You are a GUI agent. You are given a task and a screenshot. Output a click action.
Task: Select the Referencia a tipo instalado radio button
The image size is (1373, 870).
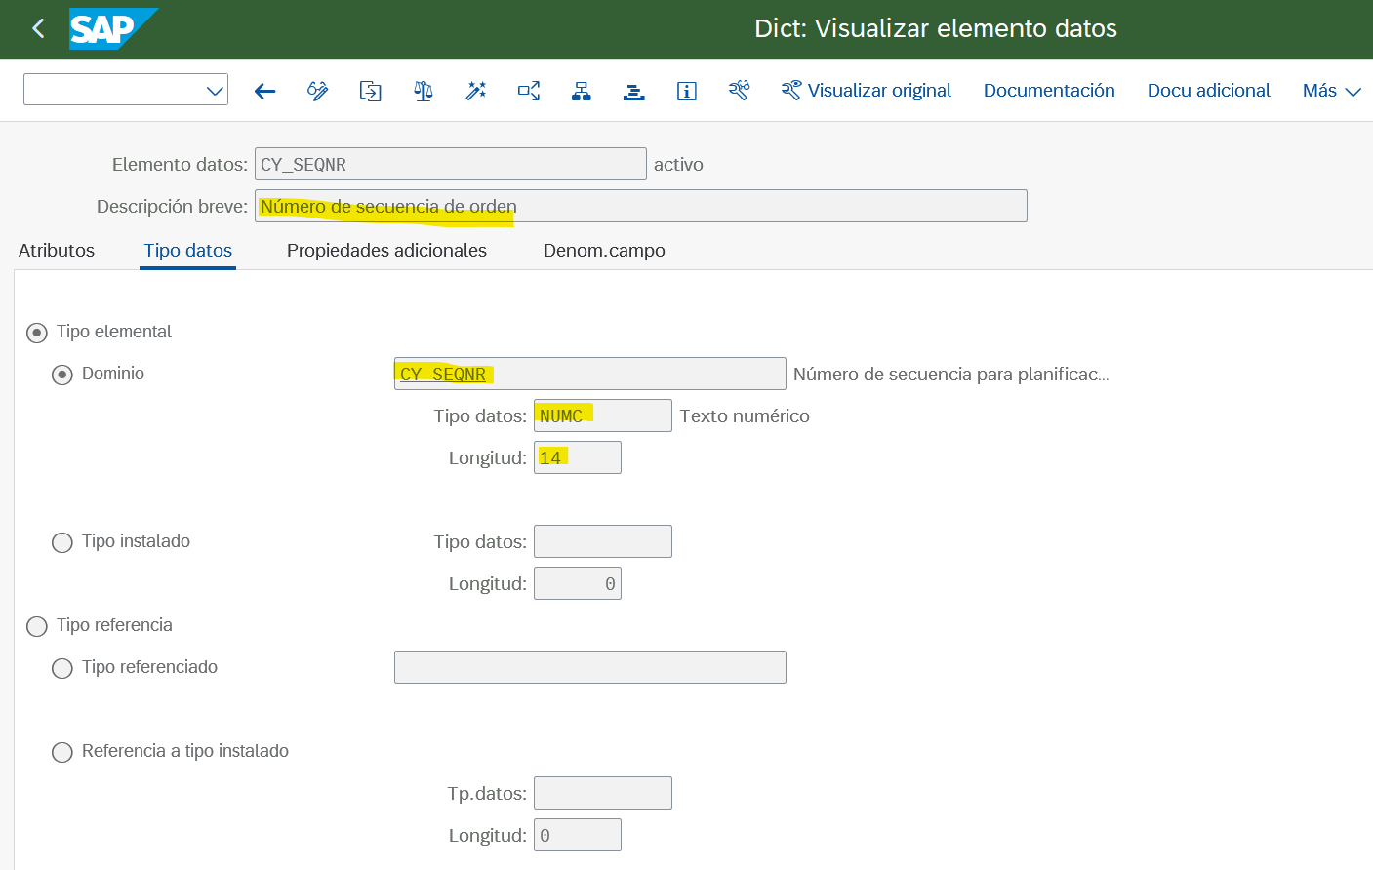tap(62, 752)
